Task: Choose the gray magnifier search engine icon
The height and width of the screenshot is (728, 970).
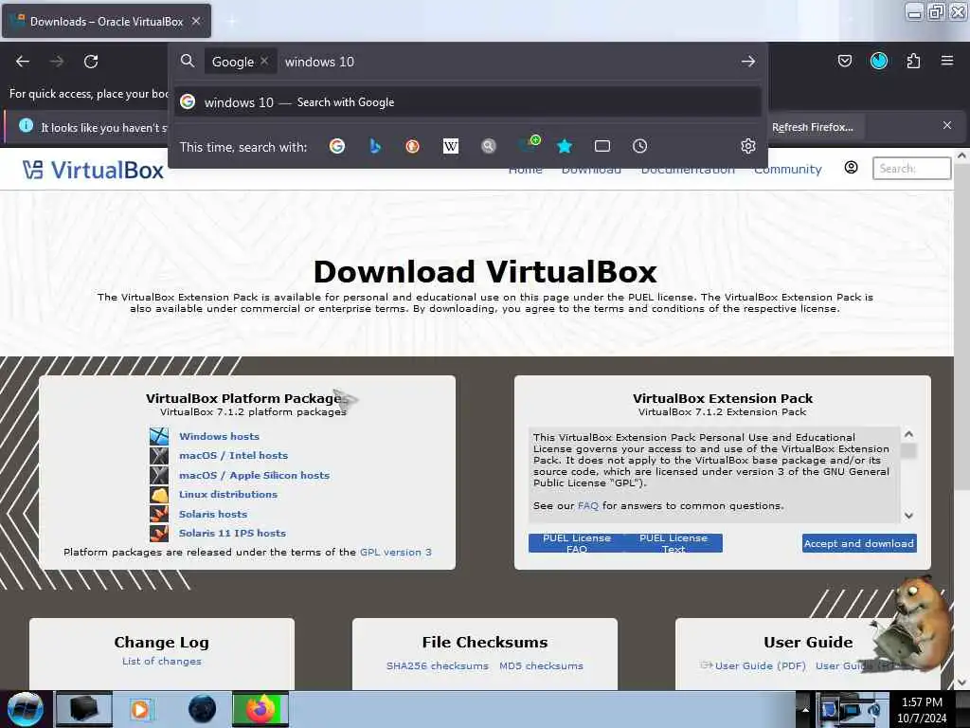Action: click(488, 146)
